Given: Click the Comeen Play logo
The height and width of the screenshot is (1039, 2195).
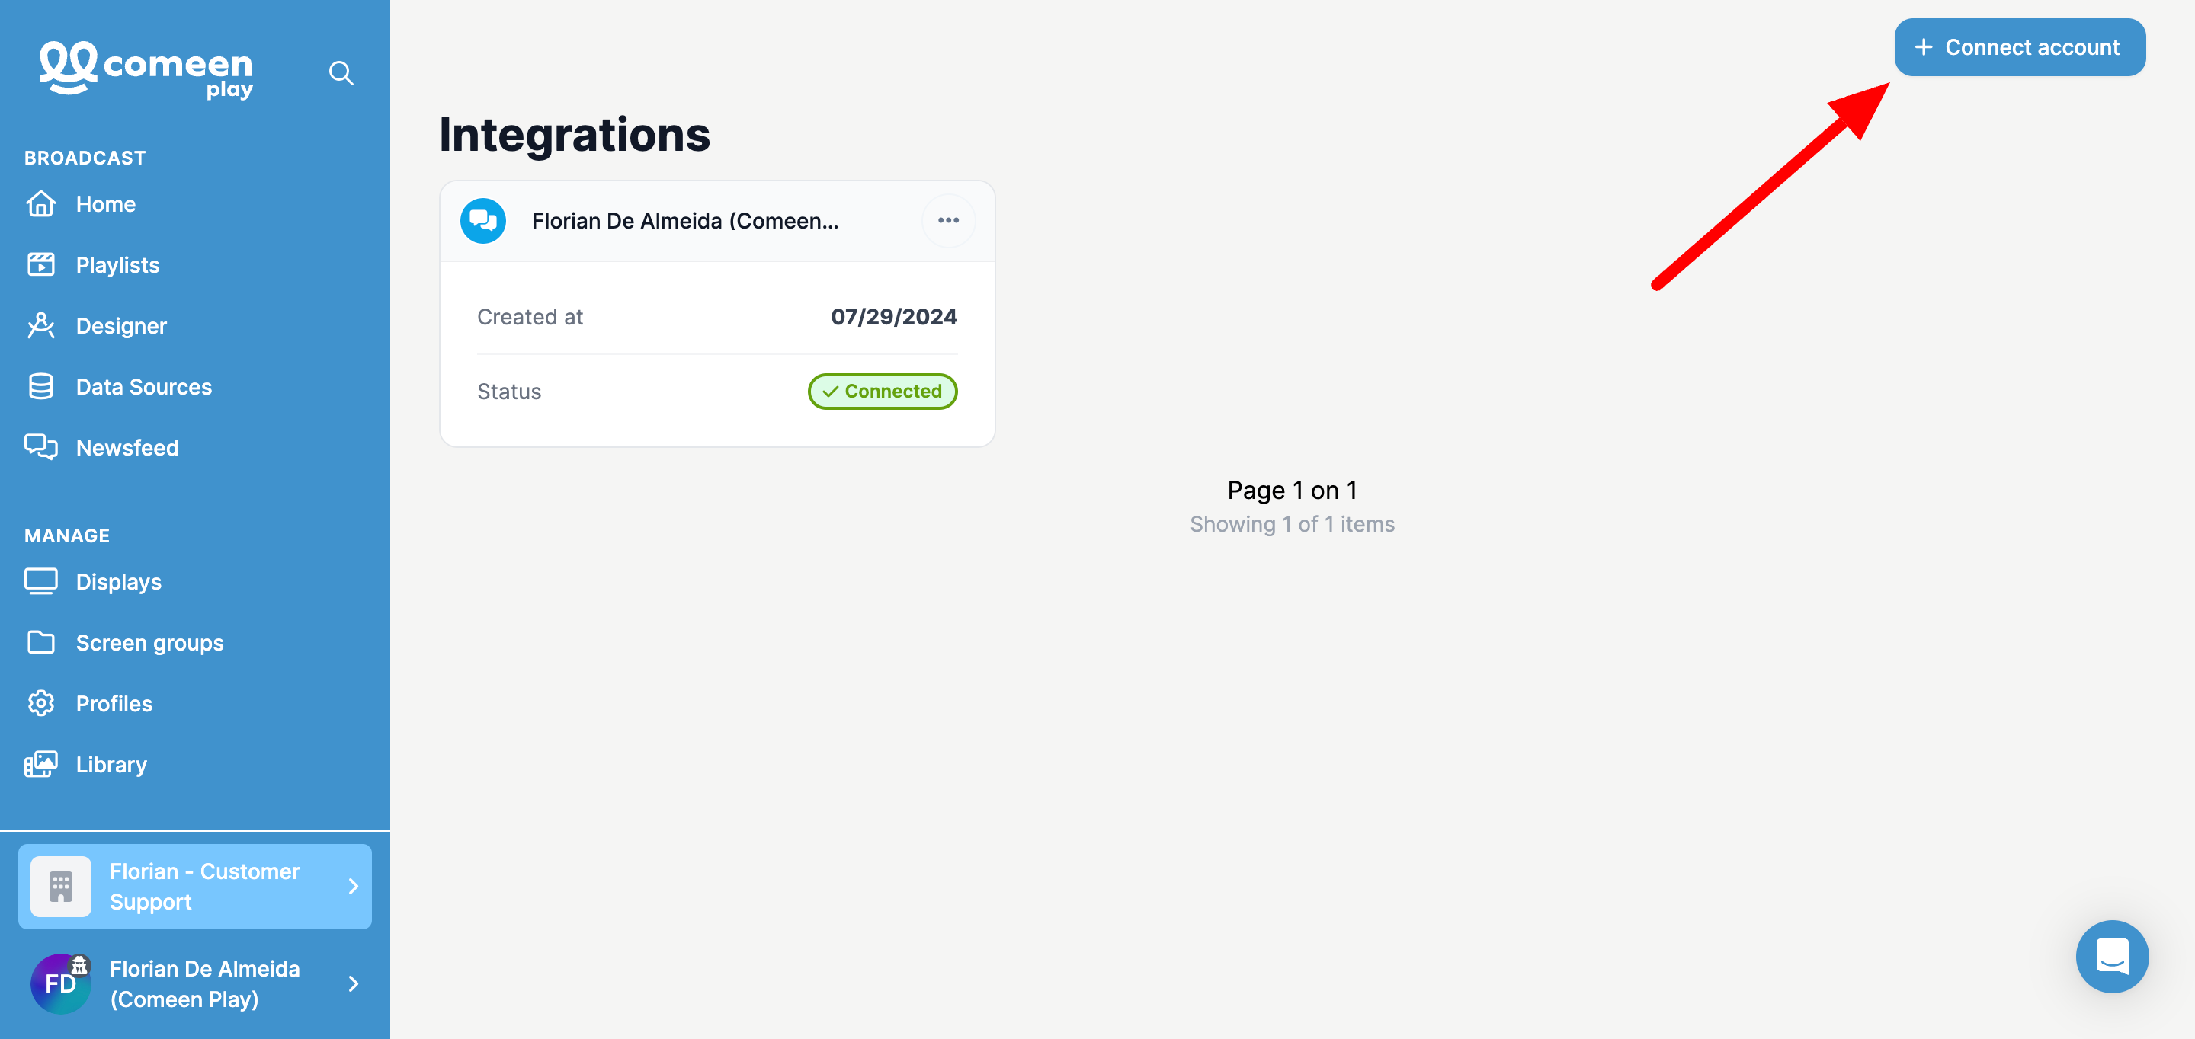Looking at the screenshot, I should [146, 69].
